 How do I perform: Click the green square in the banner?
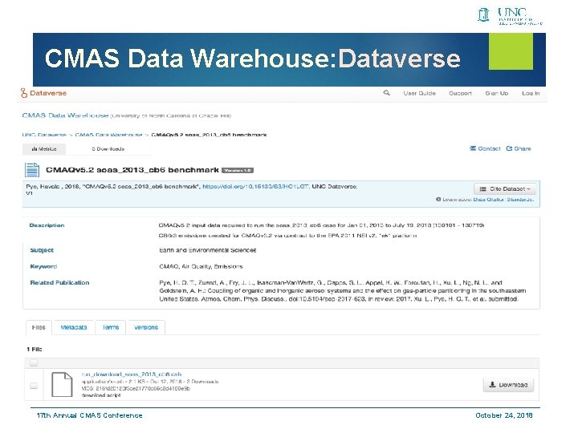tap(511, 51)
